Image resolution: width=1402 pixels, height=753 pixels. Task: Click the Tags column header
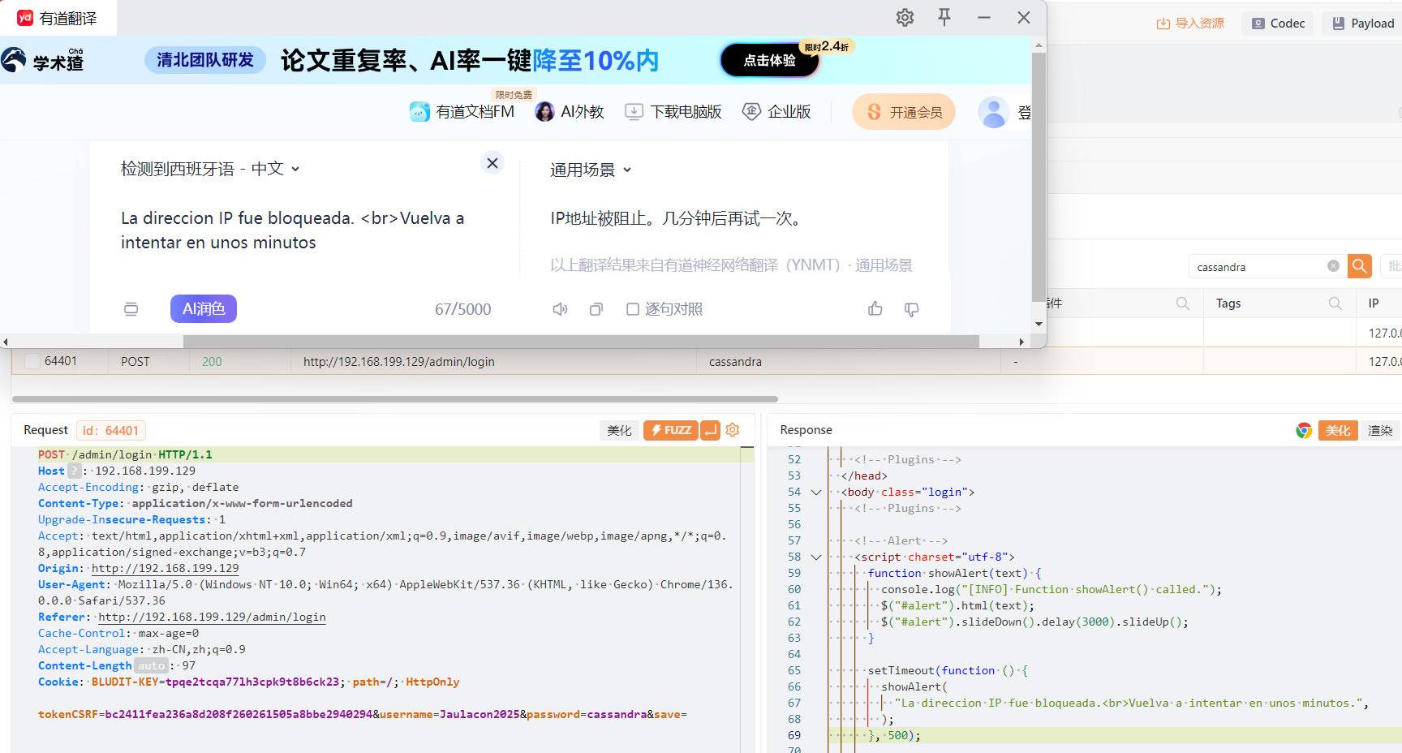[x=1228, y=303]
